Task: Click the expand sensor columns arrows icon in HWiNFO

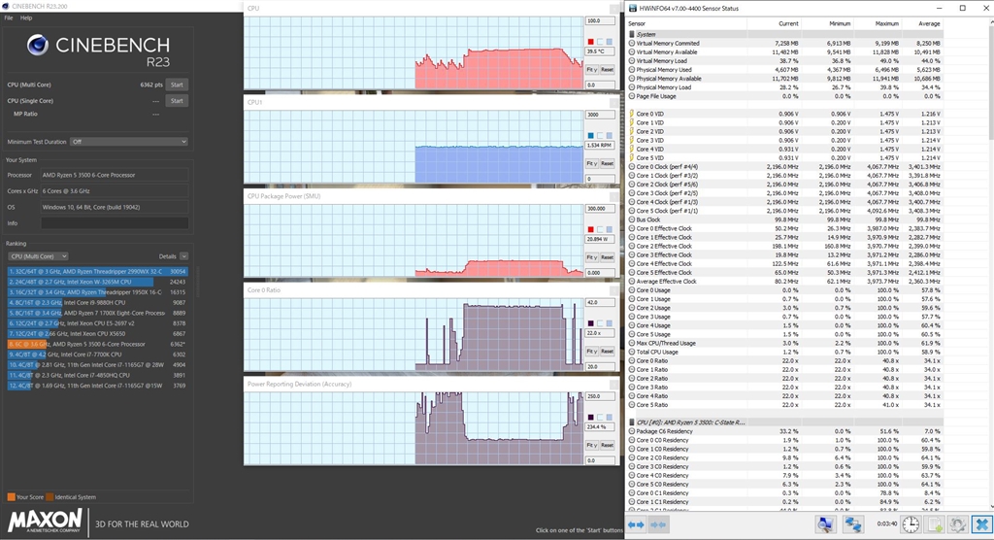Action: 636,524
